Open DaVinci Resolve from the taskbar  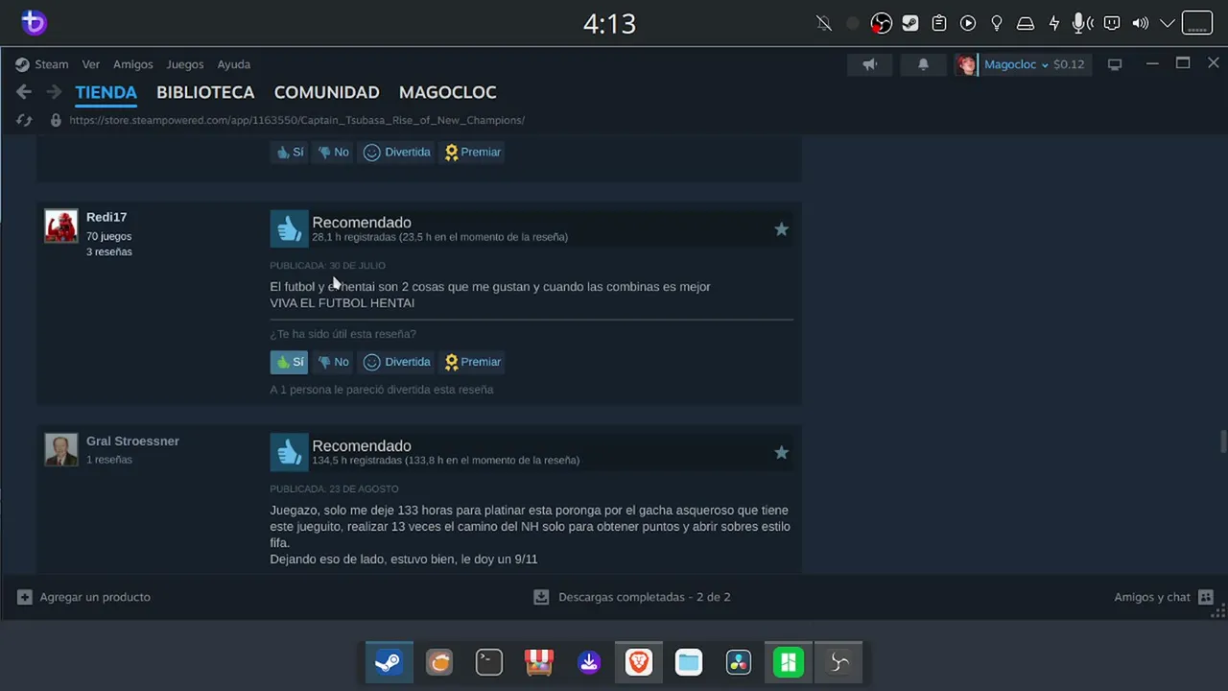click(739, 662)
